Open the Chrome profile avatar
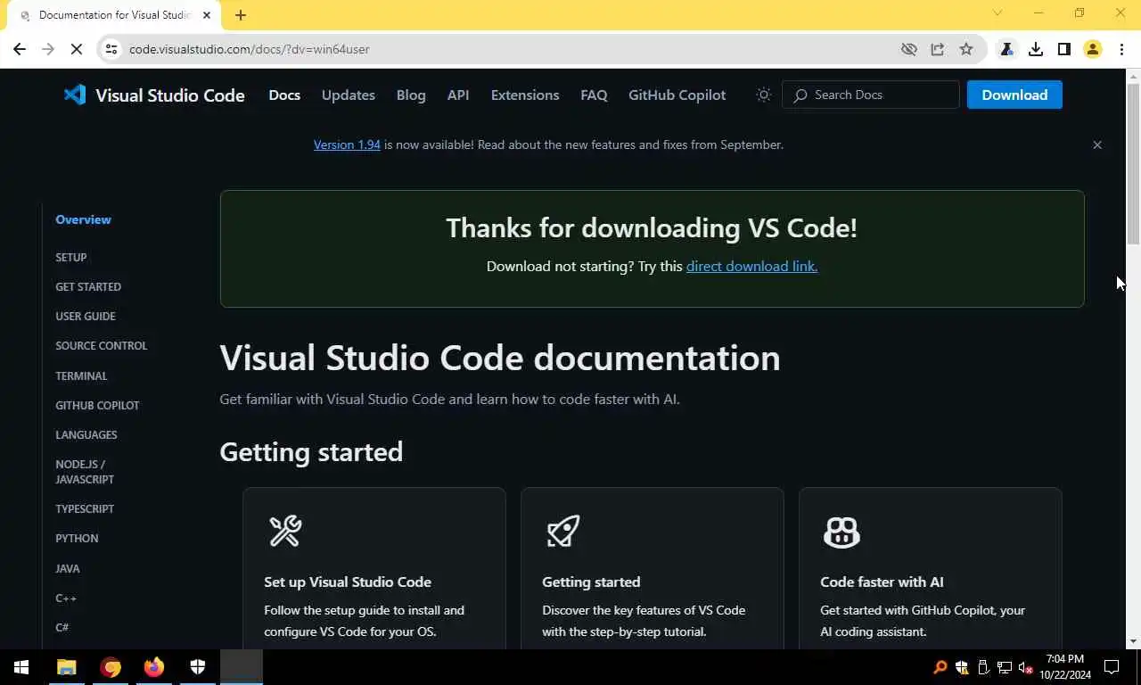1141x685 pixels. (x=1093, y=49)
